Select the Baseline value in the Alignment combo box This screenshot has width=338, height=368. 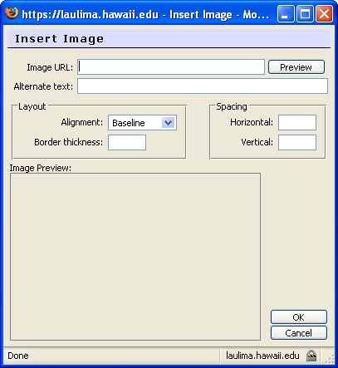click(129, 123)
